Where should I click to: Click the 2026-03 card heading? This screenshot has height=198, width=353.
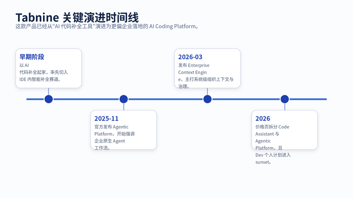[x=190, y=57]
